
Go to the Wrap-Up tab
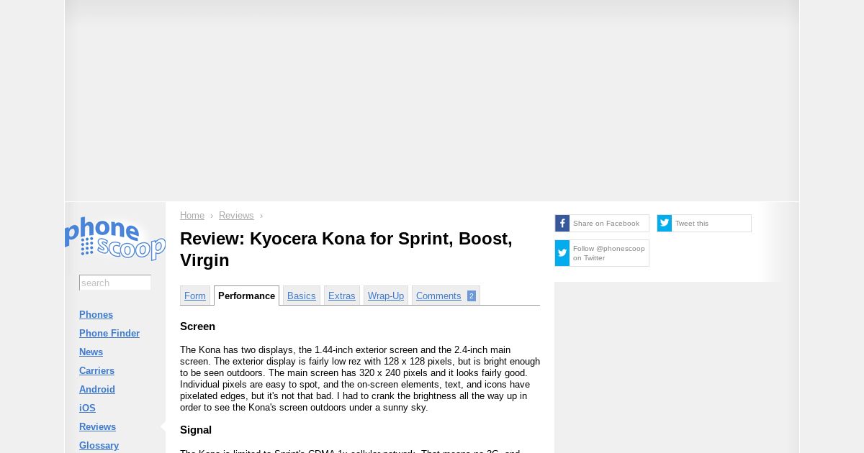pyautogui.click(x=386, y=296)
